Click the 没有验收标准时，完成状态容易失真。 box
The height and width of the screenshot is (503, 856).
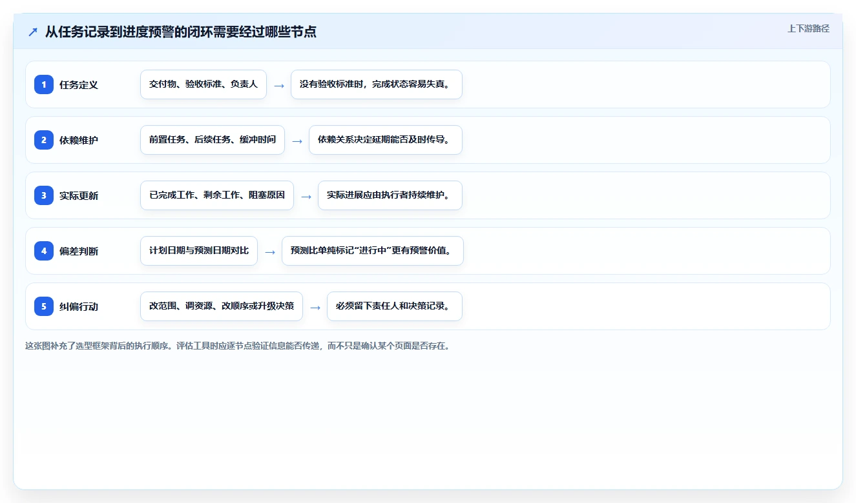(x=377, y=84)
